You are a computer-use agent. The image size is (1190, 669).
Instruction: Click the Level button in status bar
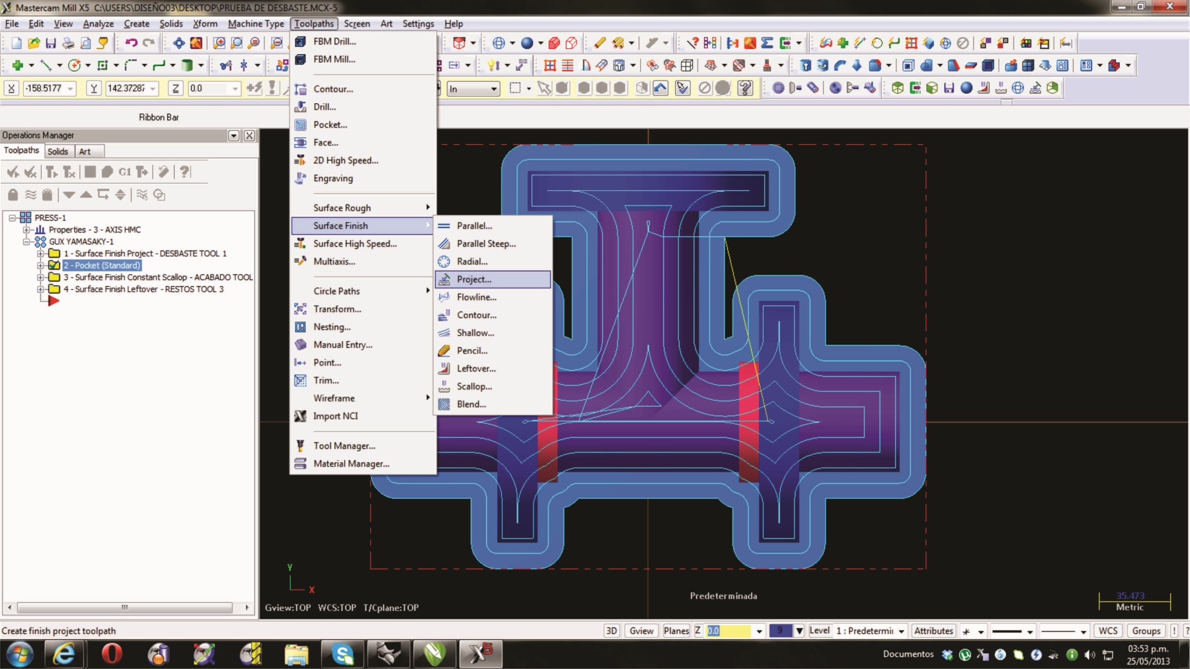(819, 631)
